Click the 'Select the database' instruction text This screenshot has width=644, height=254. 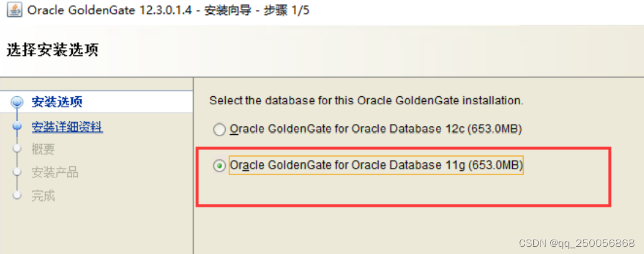point(366,101)
